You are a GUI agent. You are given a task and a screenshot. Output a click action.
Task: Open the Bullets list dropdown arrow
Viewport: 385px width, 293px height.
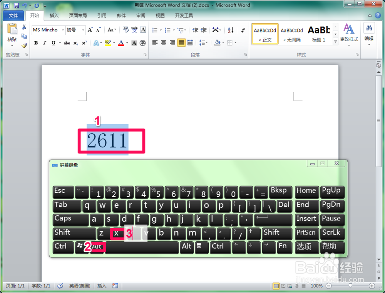[161, 30]
